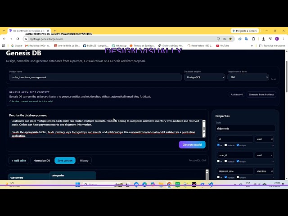The height and width of the screenshot is (216, 288).
Task: Open File Explorer from the taskbar
Action: pyautogui.click(x=161, y=184)
